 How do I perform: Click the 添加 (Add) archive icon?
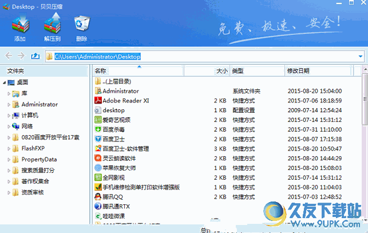[x=21, y=24]
